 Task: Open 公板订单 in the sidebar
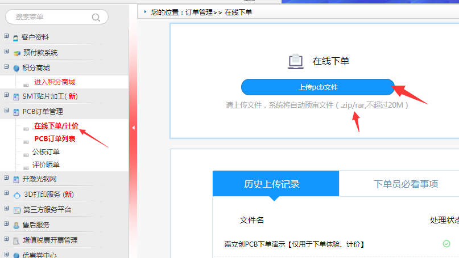[x=46, y=152]
